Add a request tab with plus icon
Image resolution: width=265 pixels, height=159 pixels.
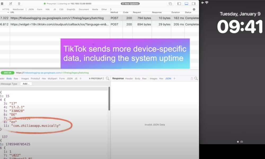(81, 78)
